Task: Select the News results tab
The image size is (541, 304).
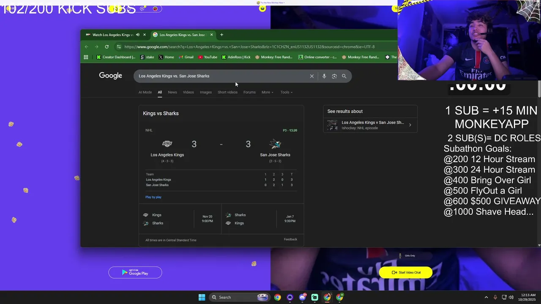Action: pos(172,92)
